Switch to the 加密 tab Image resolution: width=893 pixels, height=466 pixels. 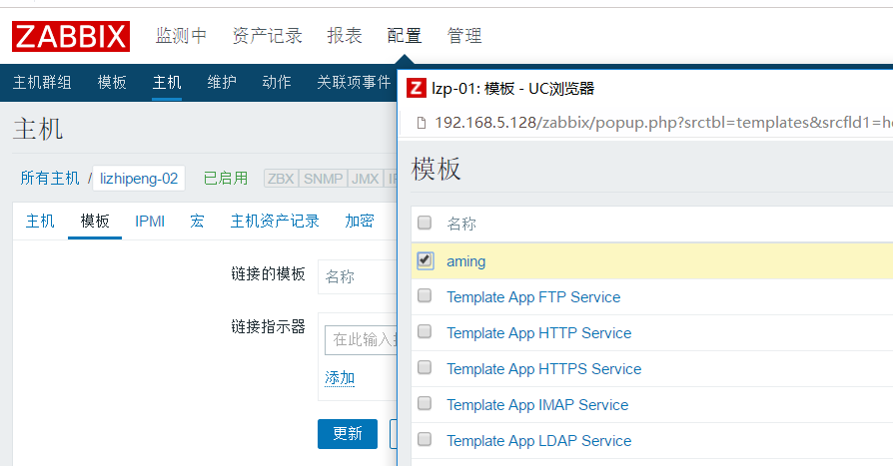pyautogui.click(x=360, y=221)
